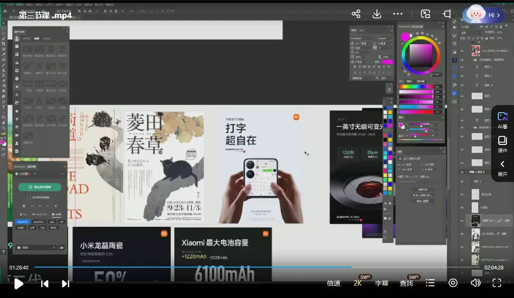Viewport: 514px width, 298px height.
Task: Open the 字幕 subtitles option
Action: tap(382, 283)
